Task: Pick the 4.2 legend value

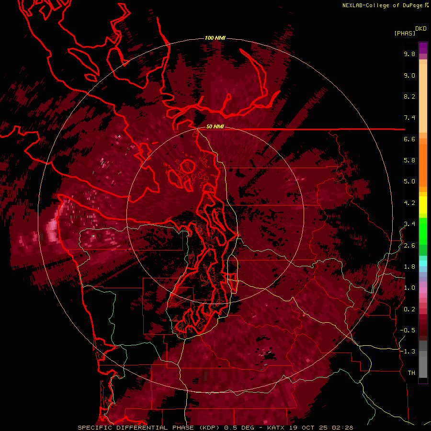Action: coord(409,203)
